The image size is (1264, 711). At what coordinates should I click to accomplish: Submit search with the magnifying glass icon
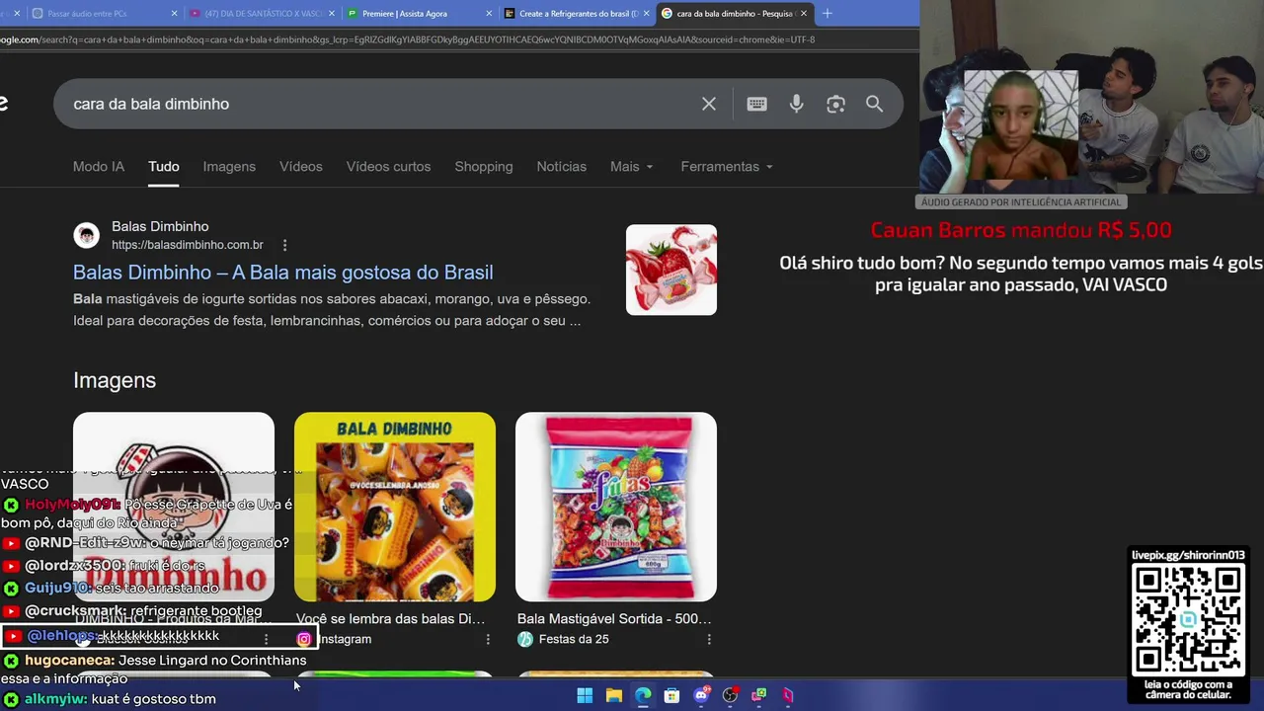874,104
